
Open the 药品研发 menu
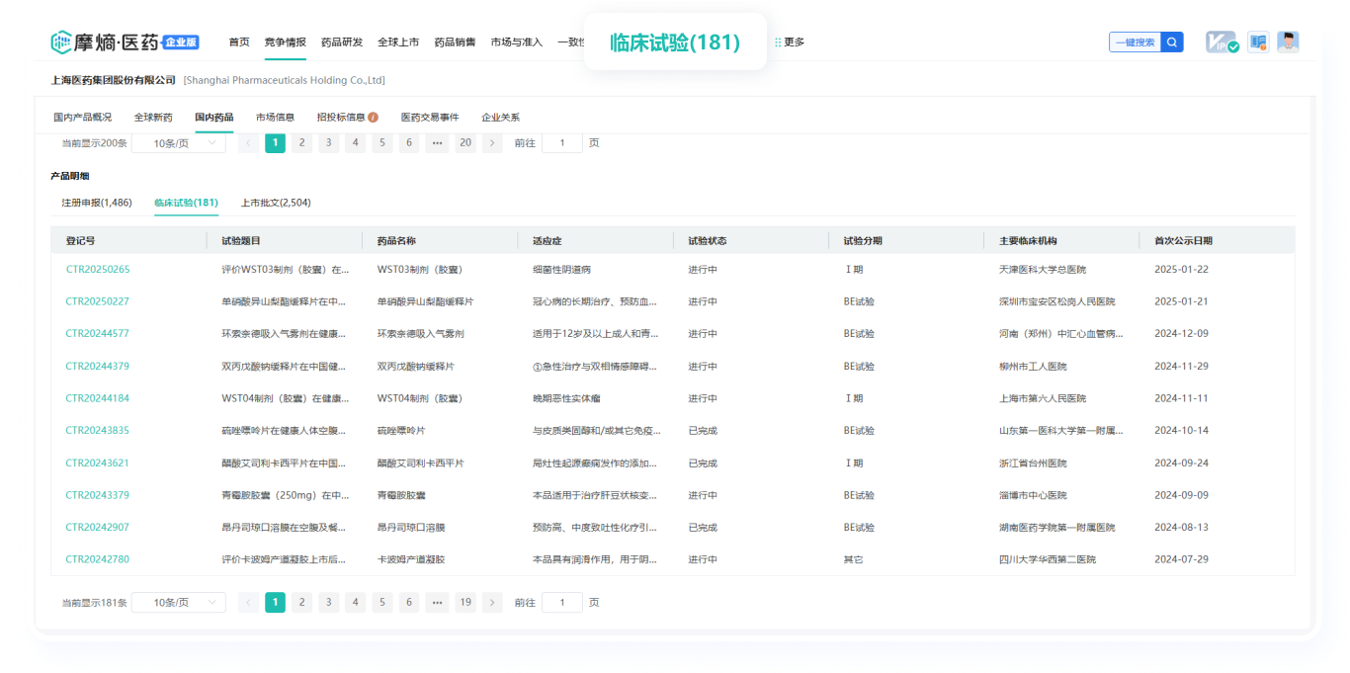(x=342, y=42)
